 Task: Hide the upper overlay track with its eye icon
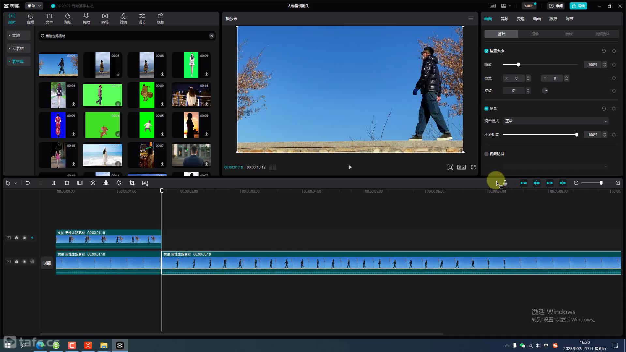click(x=24, y=238)
